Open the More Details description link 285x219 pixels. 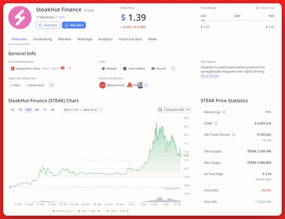pyautogui.click(x=210, y=76)
